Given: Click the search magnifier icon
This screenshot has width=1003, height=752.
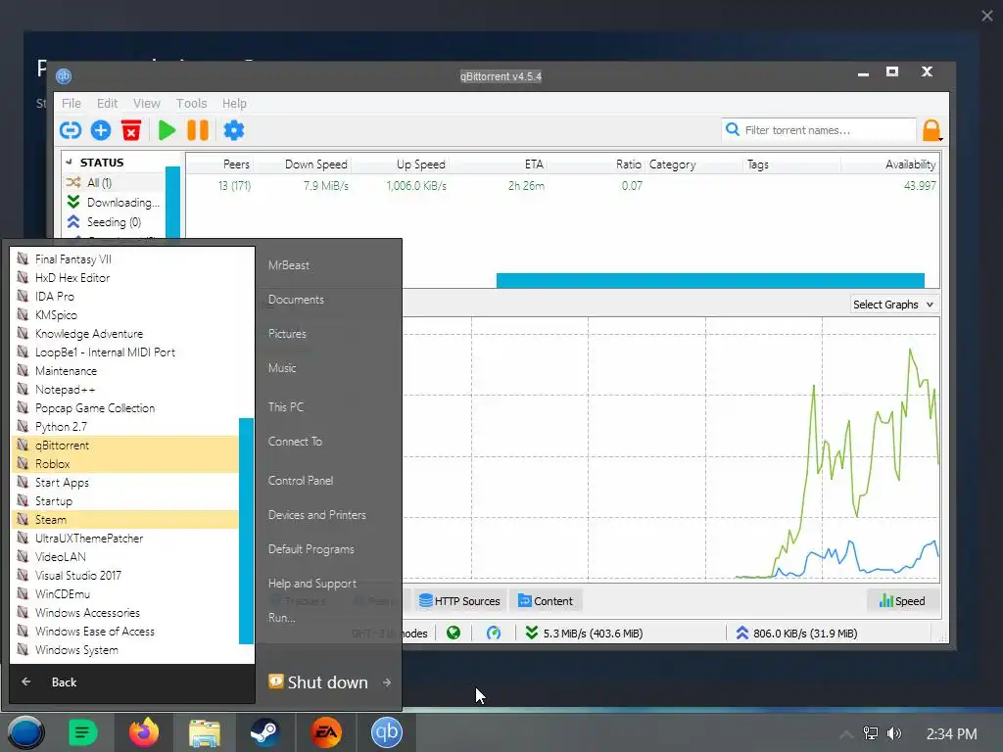Looking at the screenshot, I should 733,130.
